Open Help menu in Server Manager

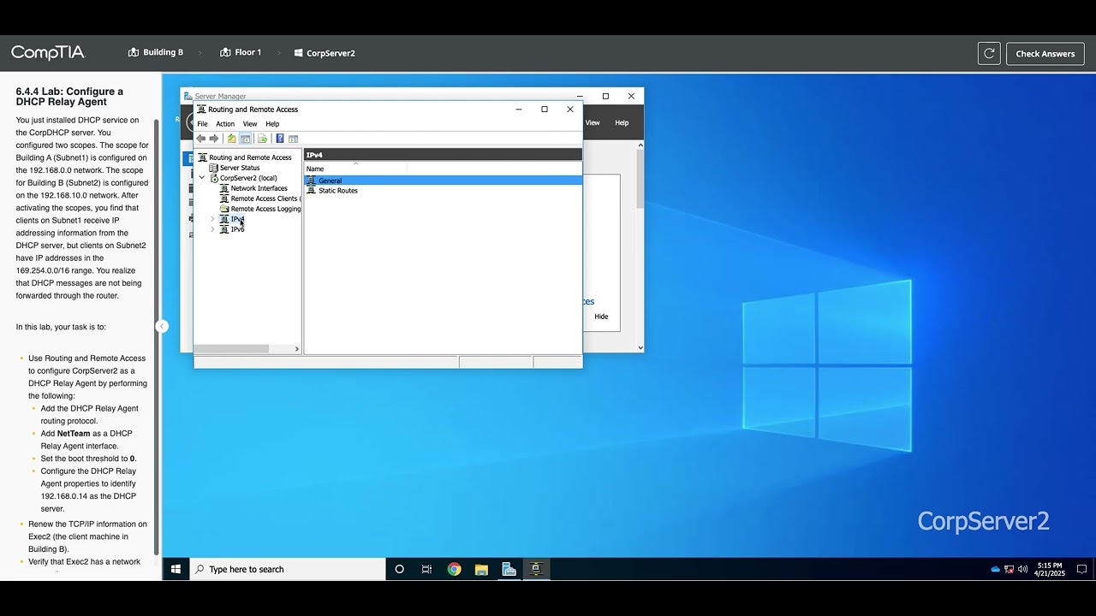pos(622,122)
